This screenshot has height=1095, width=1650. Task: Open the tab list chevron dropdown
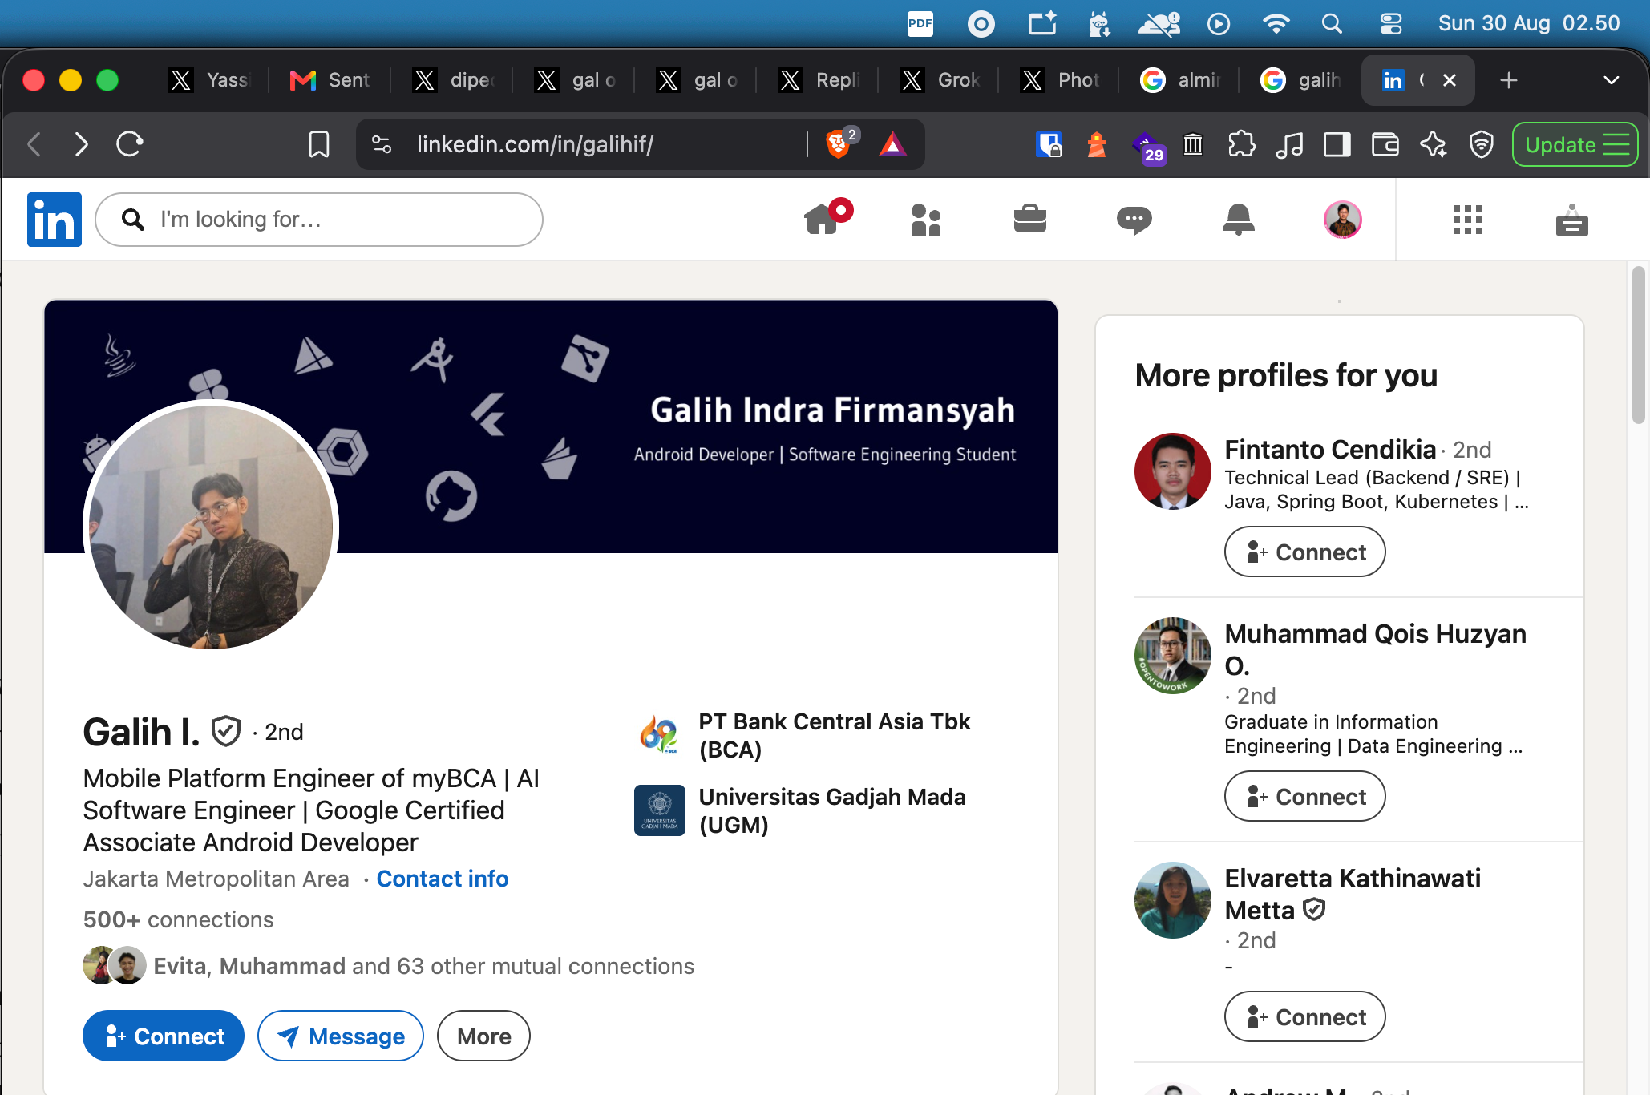1612,80
